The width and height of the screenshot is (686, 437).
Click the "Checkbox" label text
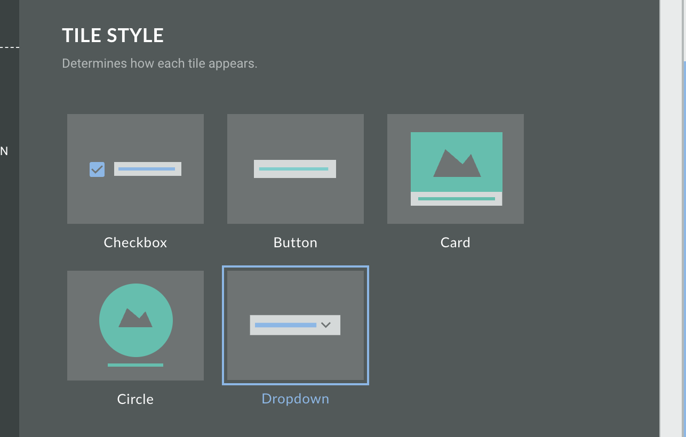tap(135, 242)
